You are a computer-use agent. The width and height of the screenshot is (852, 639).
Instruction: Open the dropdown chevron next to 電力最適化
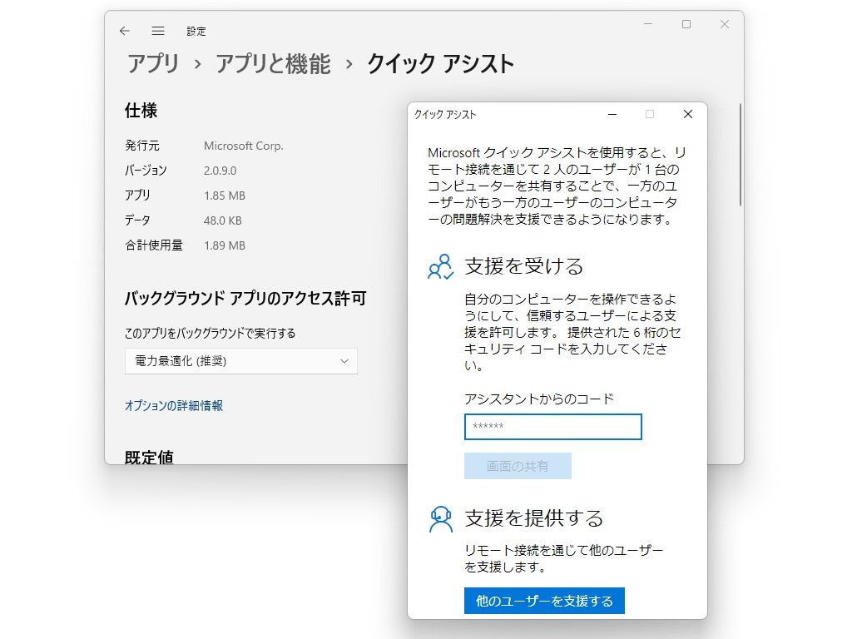344,361
